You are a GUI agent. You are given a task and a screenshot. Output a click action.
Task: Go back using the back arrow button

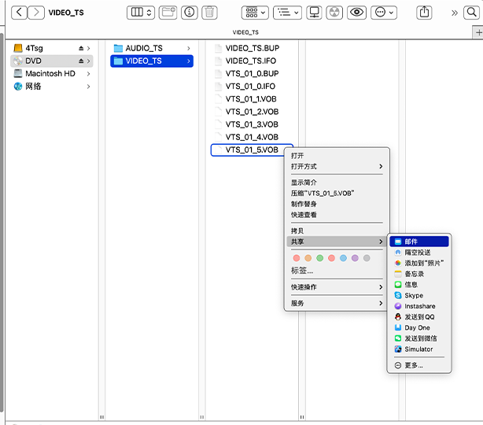tap(19, 13)
